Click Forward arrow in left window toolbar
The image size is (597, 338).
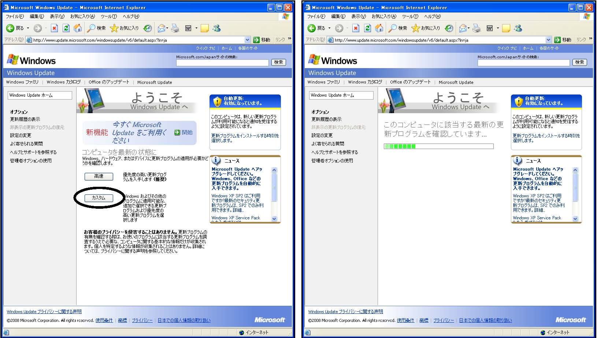click(37, 28)
